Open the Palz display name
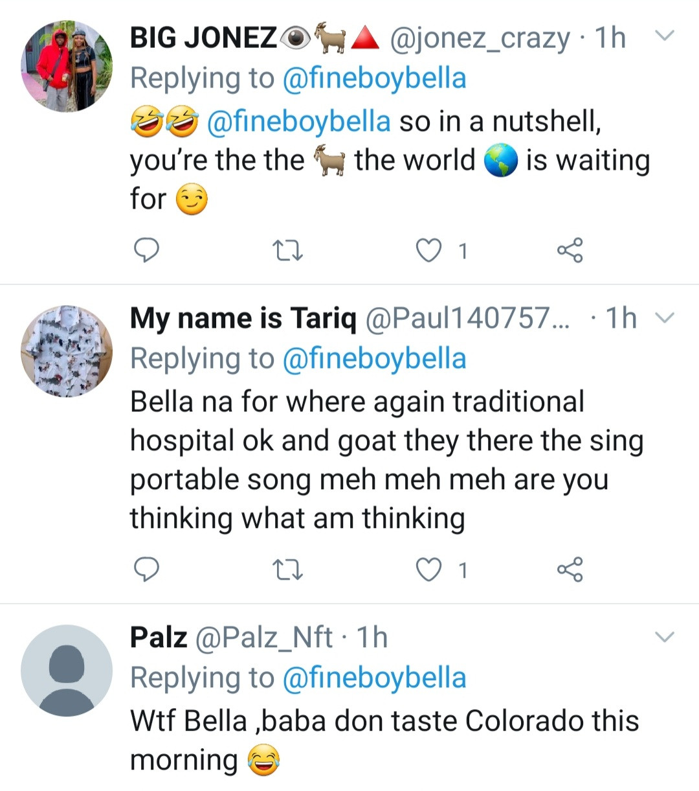 tap(159, 637)
